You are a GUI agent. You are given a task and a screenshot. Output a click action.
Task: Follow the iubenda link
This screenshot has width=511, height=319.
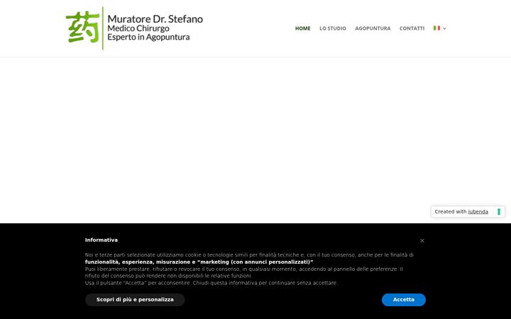coord(478,211)
